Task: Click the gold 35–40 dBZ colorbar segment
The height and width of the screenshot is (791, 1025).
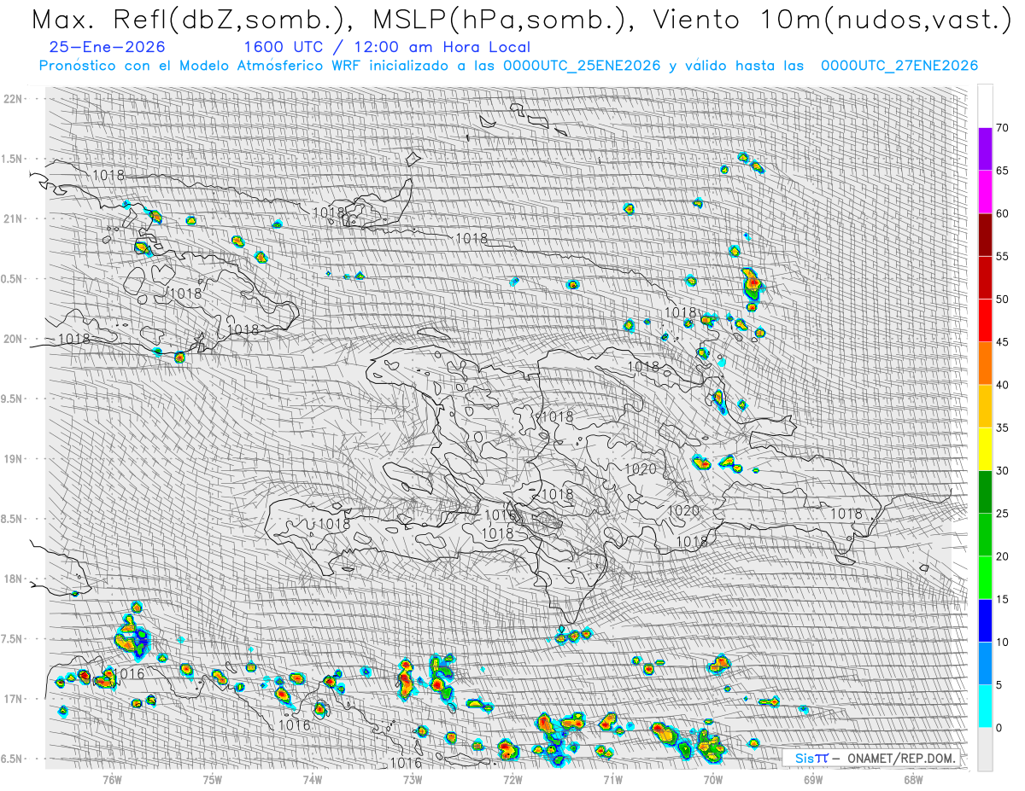Action: 985,406
